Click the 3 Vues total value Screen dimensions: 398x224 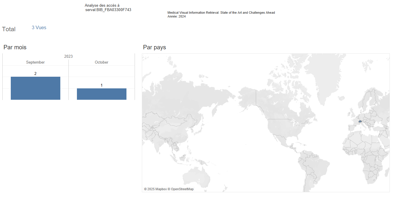coord(39,27)
